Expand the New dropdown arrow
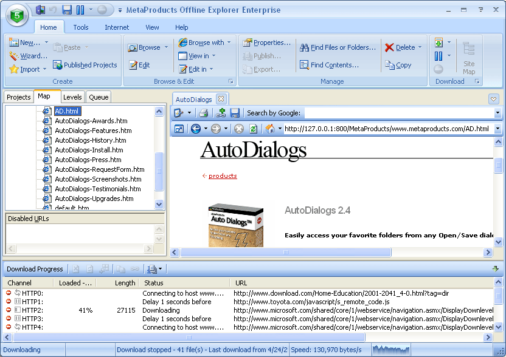 (x=46, y=42)
